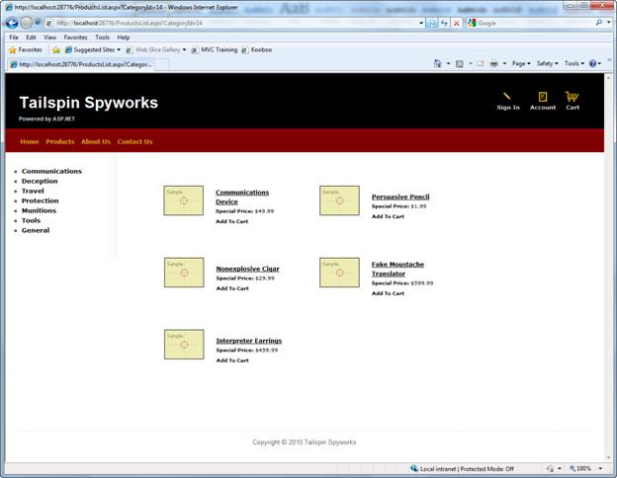Viewport: 617px width, 478px height.
Task: Open Favorites star button
Action: click(26, 50)
